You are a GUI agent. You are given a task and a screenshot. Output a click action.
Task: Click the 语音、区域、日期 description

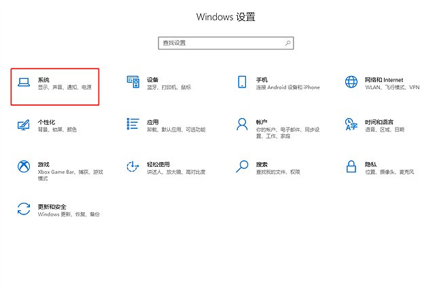385,130
